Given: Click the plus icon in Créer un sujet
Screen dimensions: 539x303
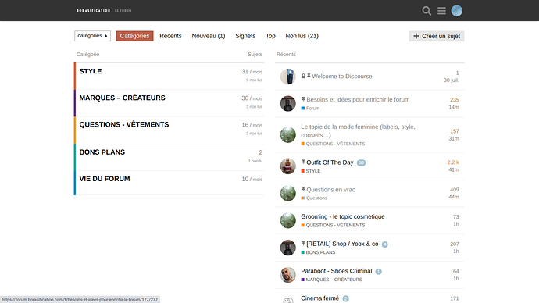Looking at the screenshot, I should 416,36.
